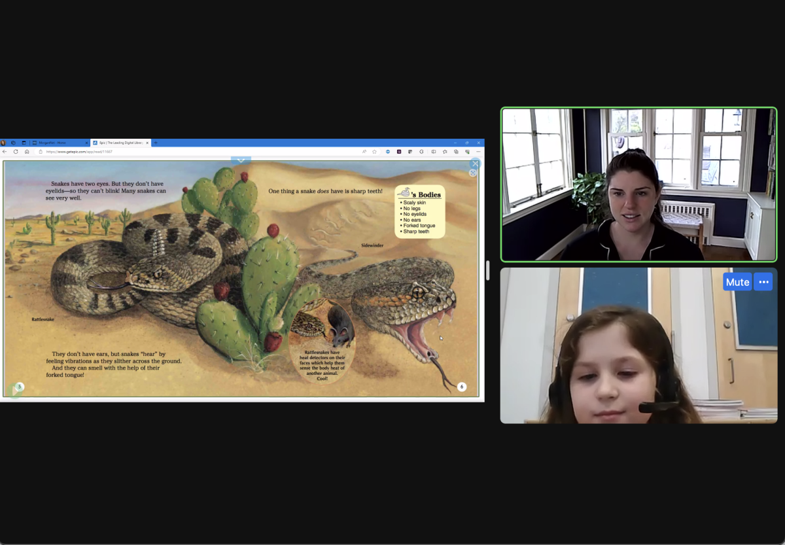Viewport: 785px width, 545px height.
Task: Refresh the browser page
Action: tap(16, 152)
